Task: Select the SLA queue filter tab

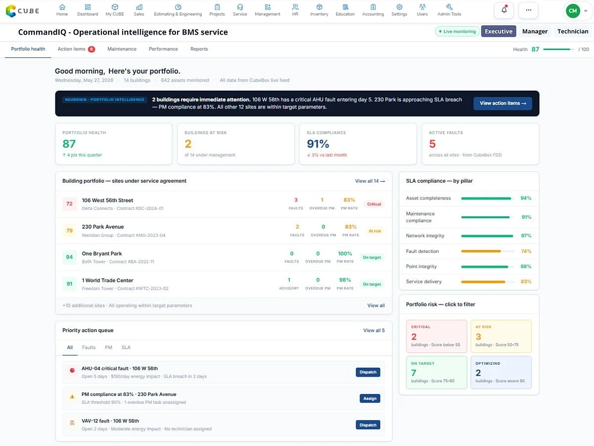Action: (126, 347)
